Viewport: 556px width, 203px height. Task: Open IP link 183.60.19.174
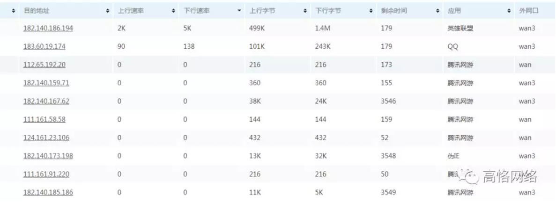coord(44,46)
